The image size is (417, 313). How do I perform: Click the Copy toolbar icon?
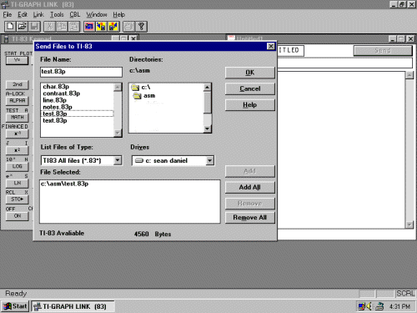click(62, 27)
